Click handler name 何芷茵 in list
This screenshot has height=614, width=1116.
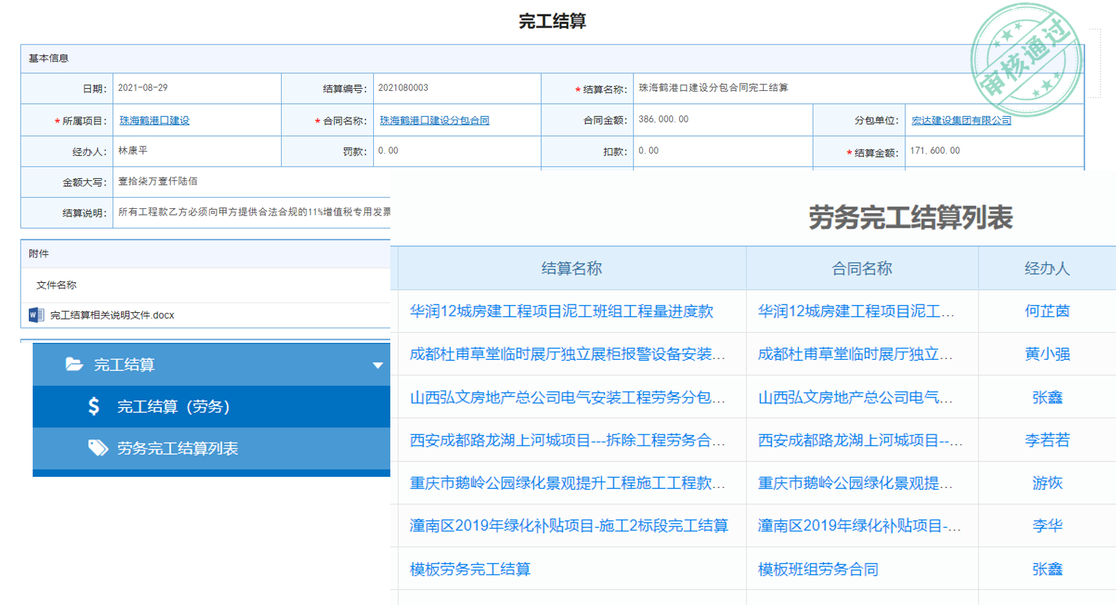pyautogui.click(x=1047, y=312)
